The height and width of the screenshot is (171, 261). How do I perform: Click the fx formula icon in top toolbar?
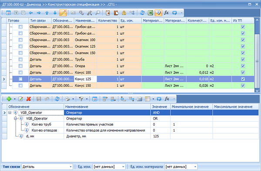(x=166, y=13)
